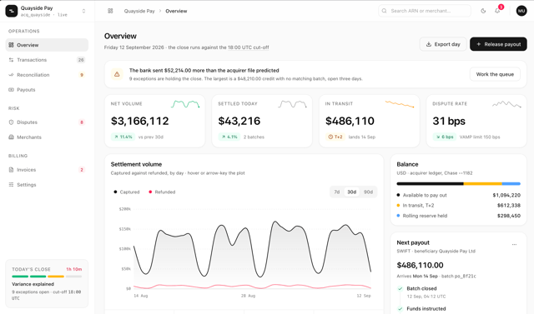Image resolution: width=534 pixels, height=314 pixels.
Task: Open Settings in the sidebar
Action: [x=47, y=185]
